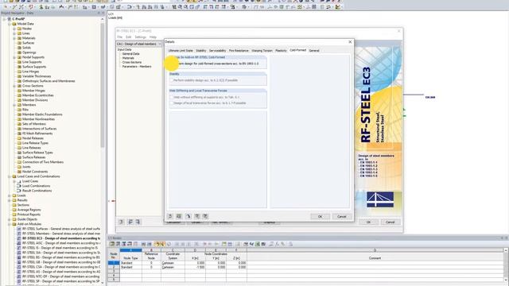Image resolution: width=509 pixels, height=286 pixels.
Task: Open the General tab in Details dialog
Action: [x=314, y=51]
